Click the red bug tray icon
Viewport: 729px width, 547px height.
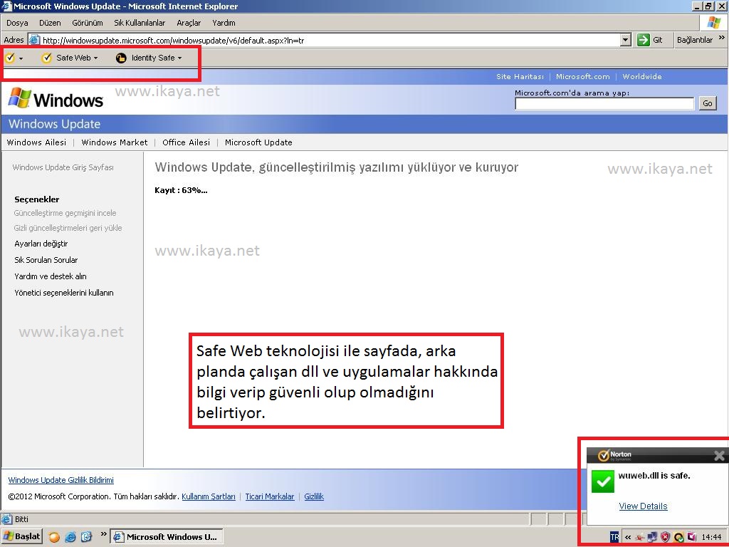click(x=640, y=537)
